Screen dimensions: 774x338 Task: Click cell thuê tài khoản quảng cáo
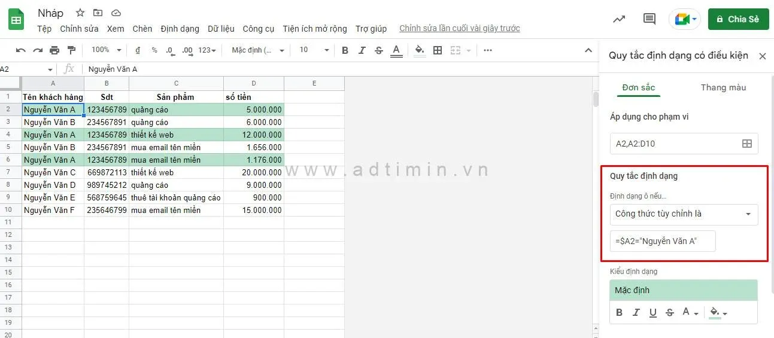point(176,197)
